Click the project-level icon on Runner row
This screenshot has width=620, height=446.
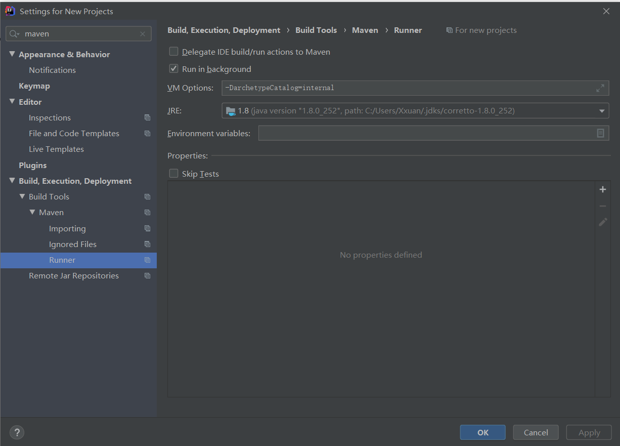pyautogui.click(x=147, y=260)
